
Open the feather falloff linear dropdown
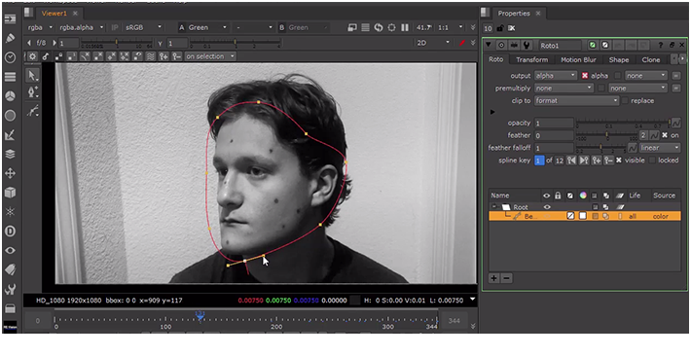[x=660, y=148]
